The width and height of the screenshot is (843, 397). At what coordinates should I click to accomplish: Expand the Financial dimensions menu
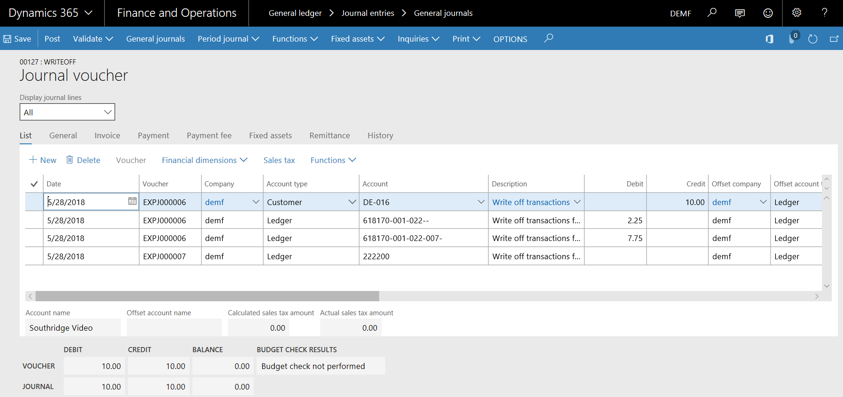coord(204,160)
